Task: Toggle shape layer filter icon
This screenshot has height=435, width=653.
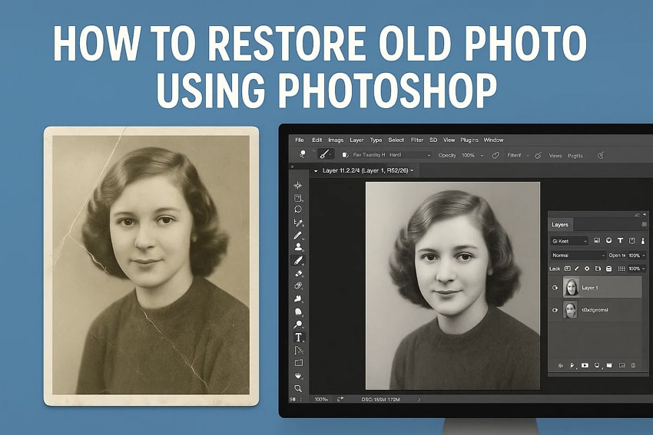Action: coord(632,241)
